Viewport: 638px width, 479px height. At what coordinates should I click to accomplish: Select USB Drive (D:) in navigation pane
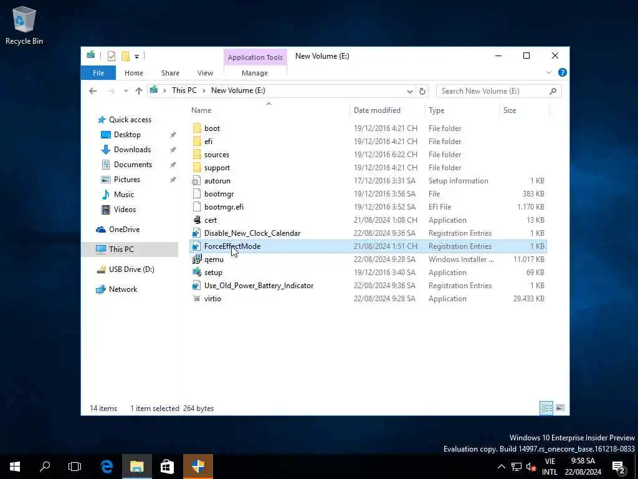(131, 269)
